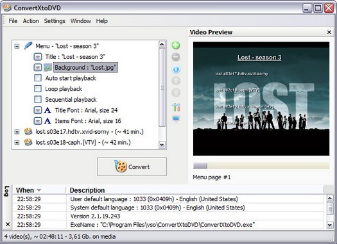This screenshot has width=337, height=244.
Task: Select Title Font : Arial, size 24
Action: (86, 110)
